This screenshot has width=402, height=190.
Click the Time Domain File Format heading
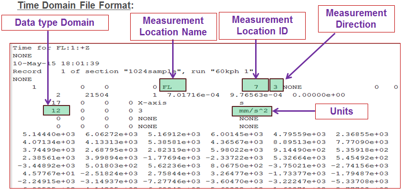coord(75,5)
